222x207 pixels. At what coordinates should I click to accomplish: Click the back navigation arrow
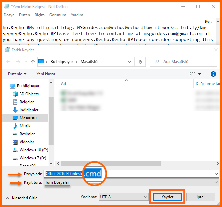point(9,62)
